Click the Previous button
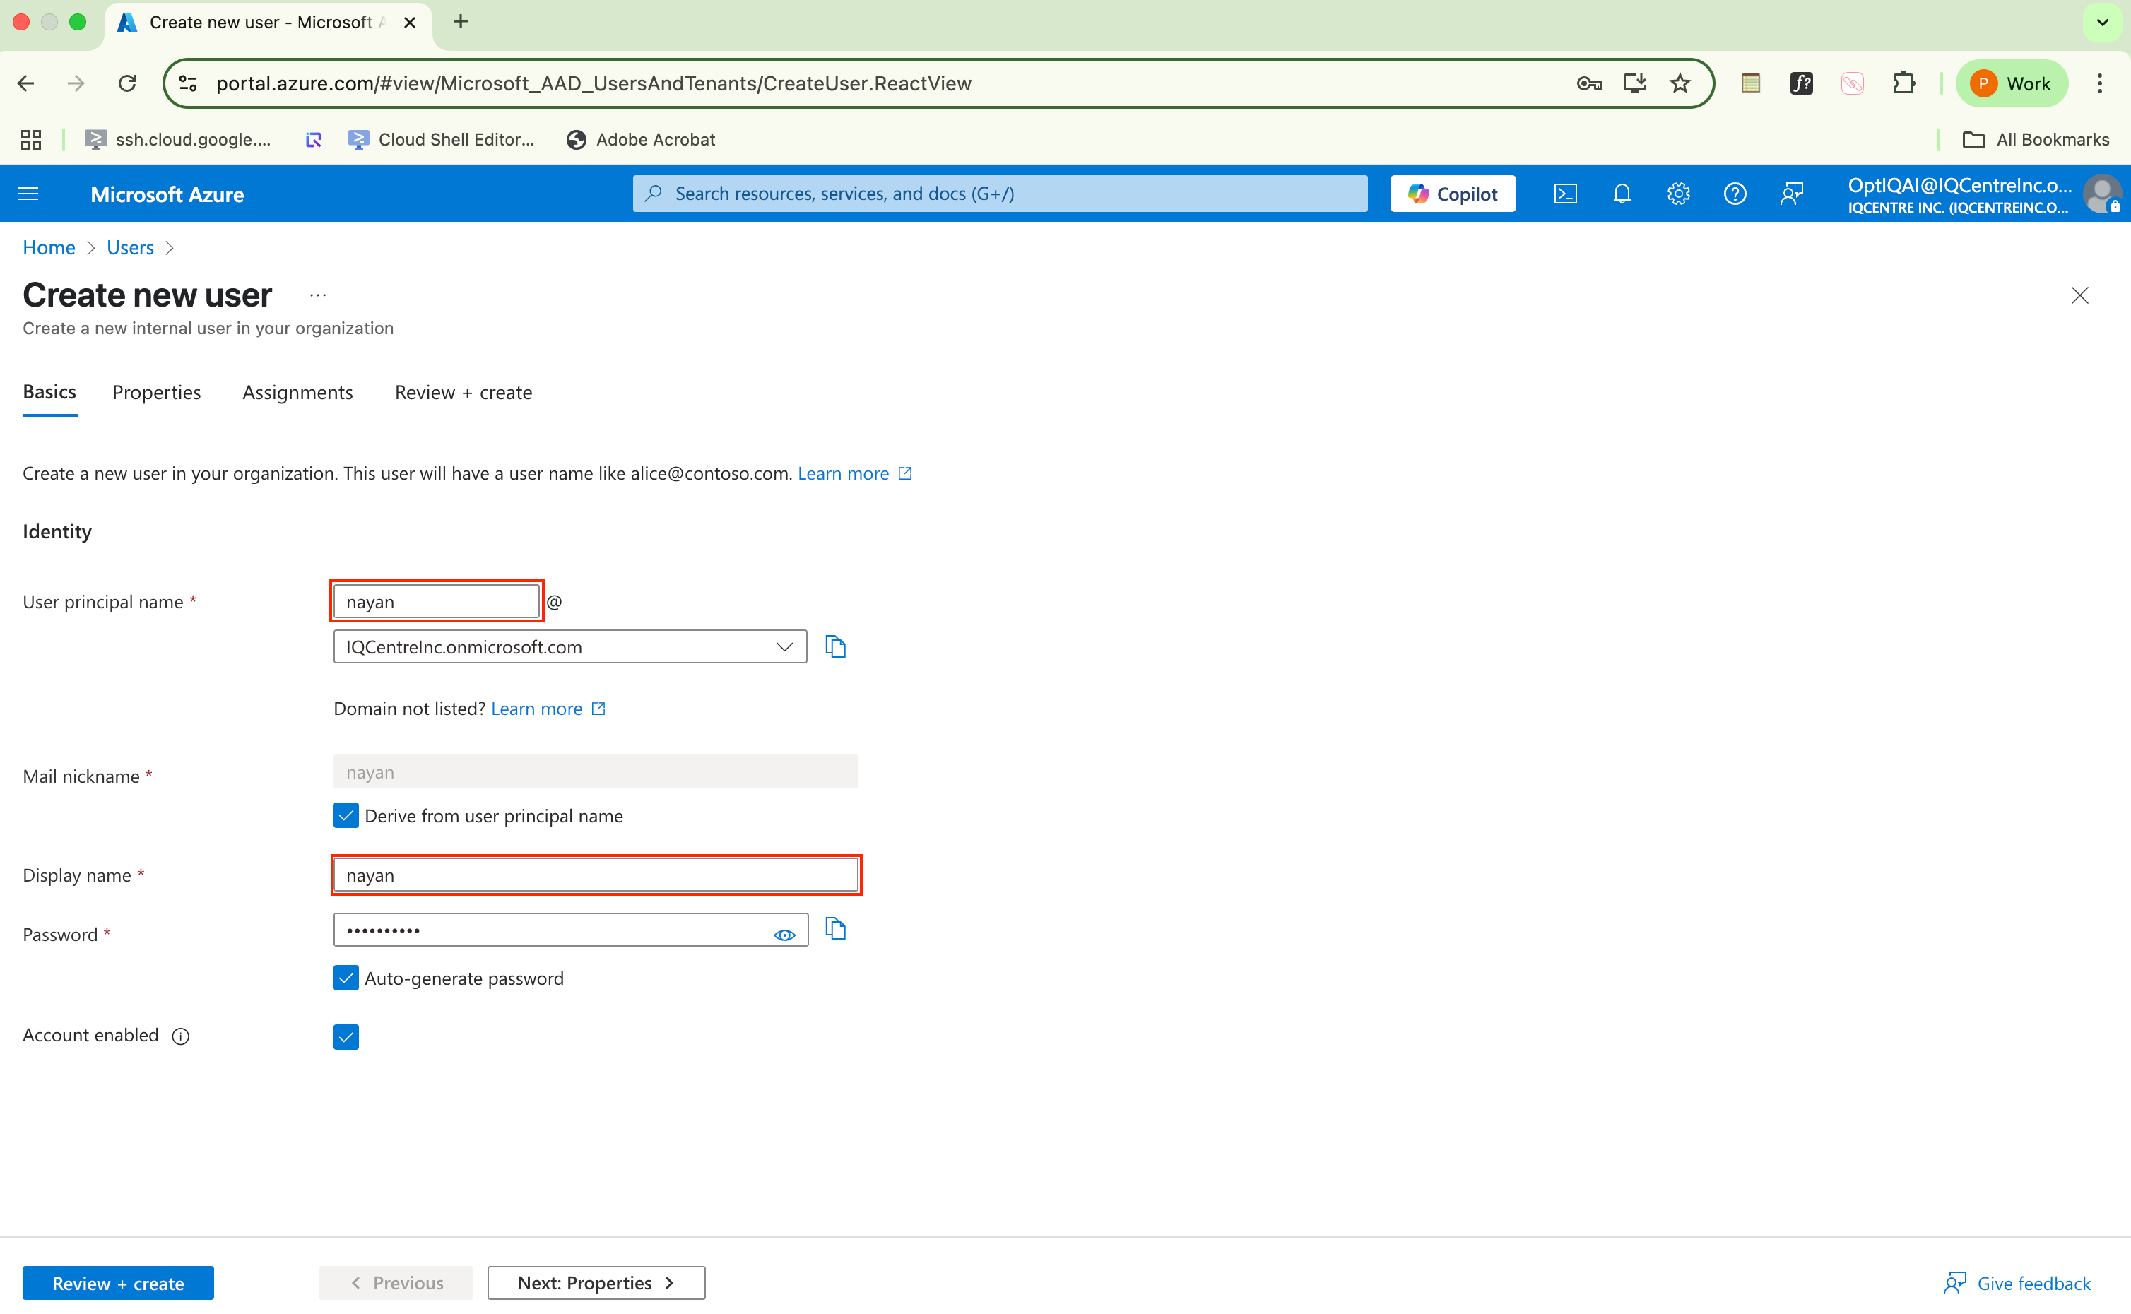 [x=396, y=1283]
